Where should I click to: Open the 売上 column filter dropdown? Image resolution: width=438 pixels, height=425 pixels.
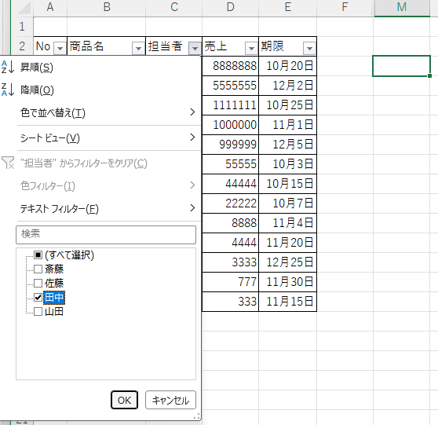click(251, 48)
